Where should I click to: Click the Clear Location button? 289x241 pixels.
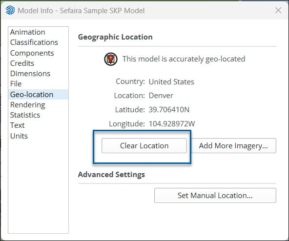(144, 145)
